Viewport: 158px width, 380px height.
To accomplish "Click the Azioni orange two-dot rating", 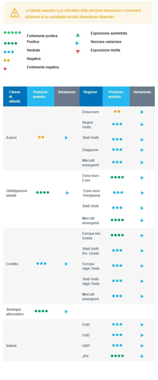I will (41, 137).
